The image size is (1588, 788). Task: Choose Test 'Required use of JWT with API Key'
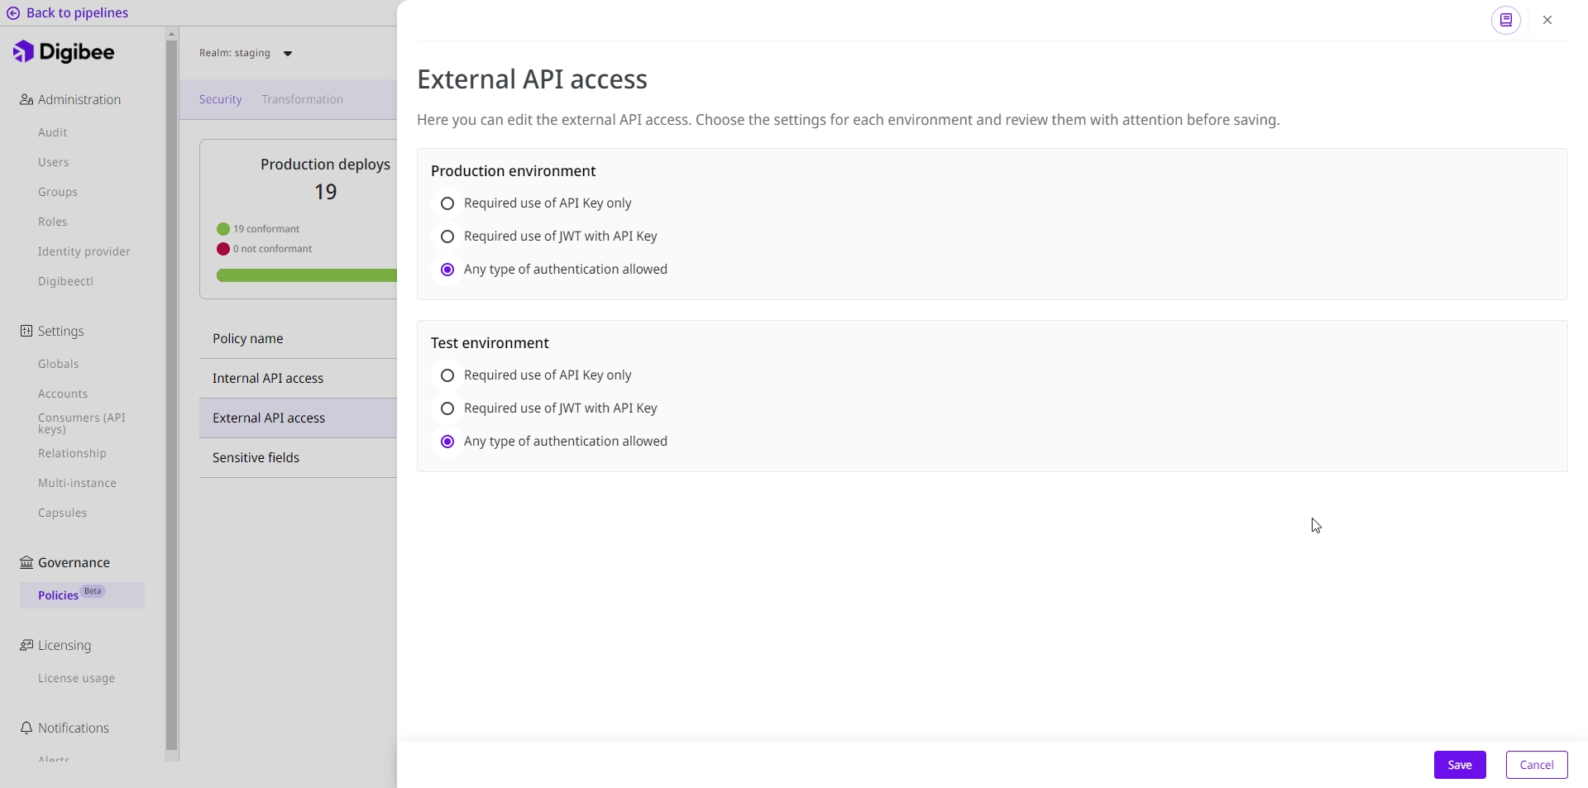pos(447,408)
